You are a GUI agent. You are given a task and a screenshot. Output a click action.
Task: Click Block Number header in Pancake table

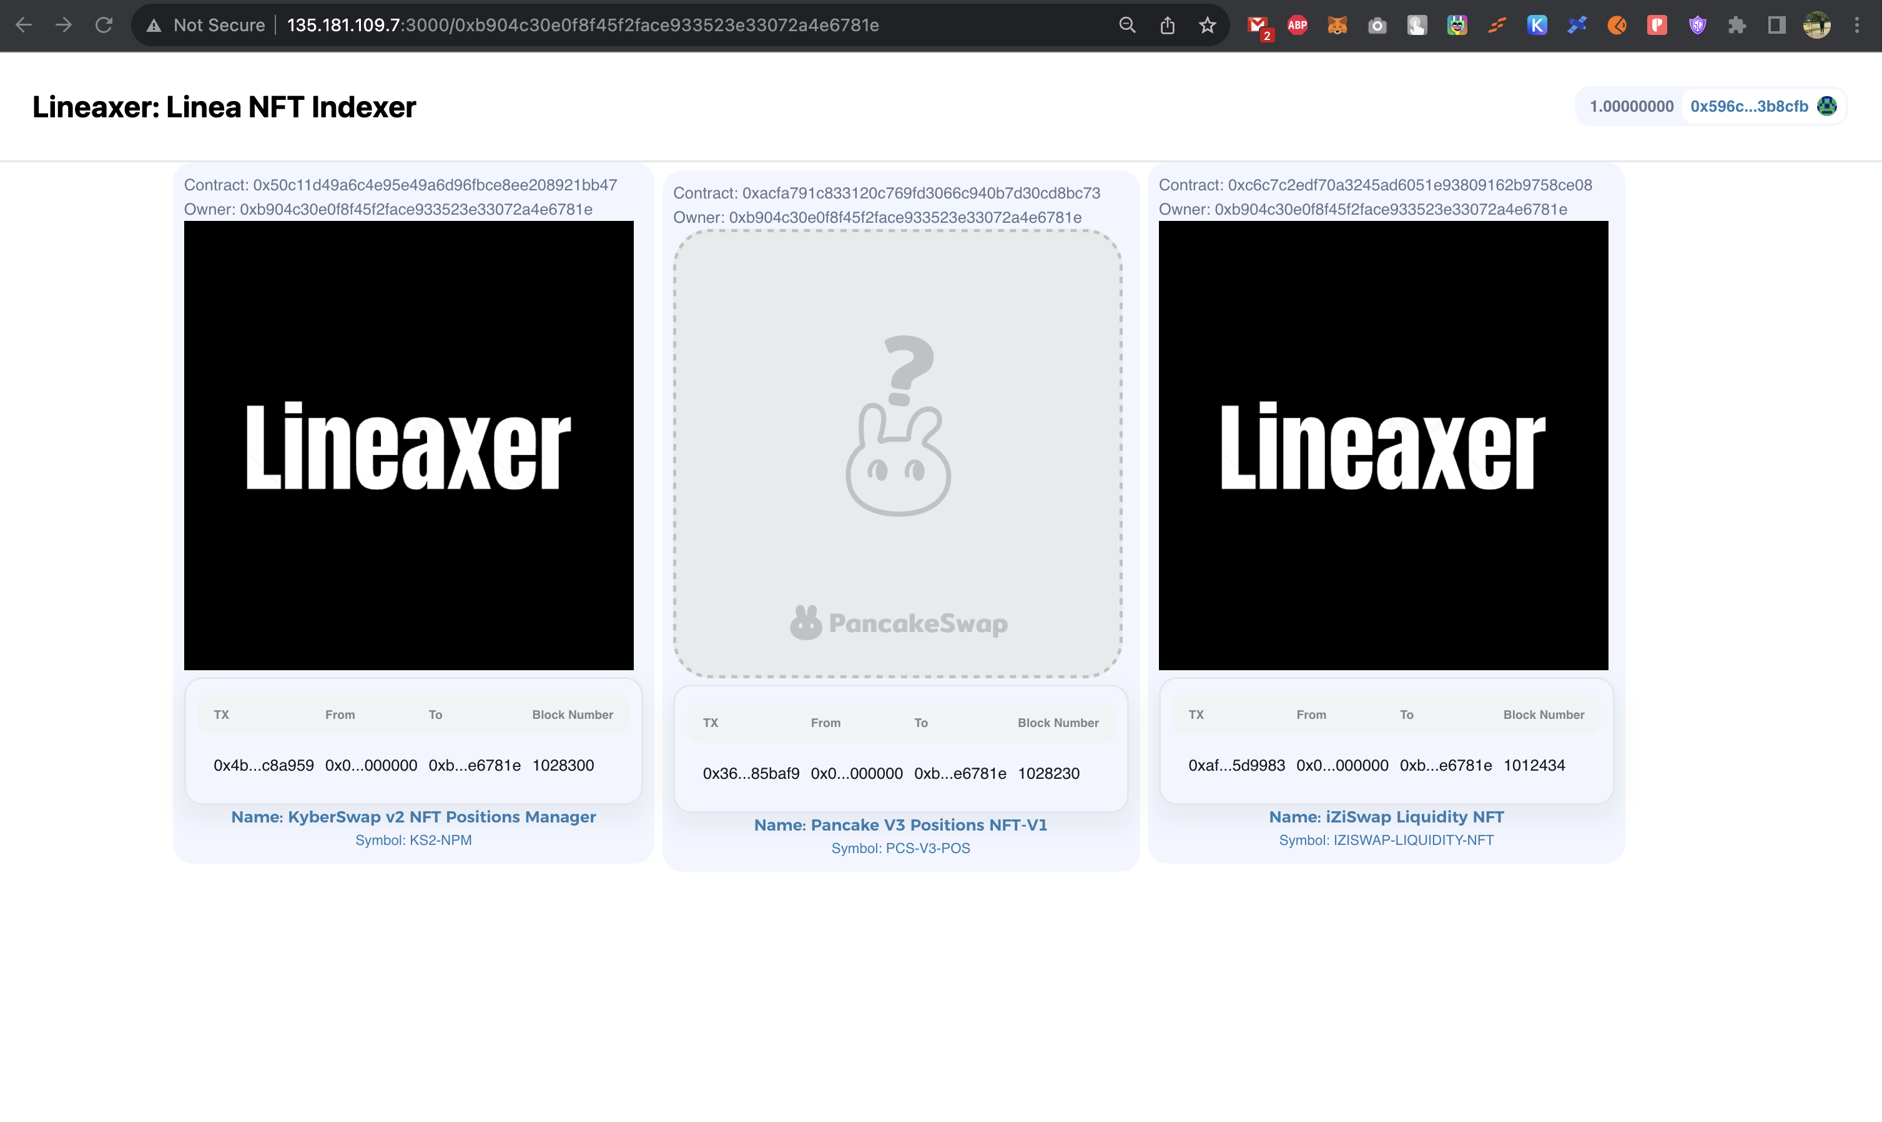click(1058, 723)
